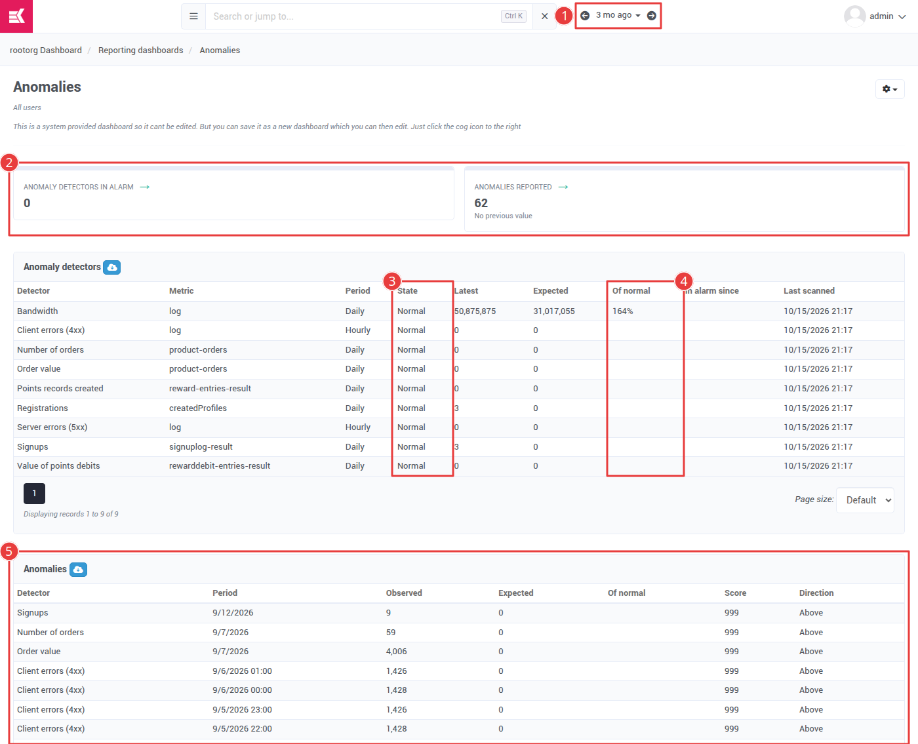Image resolution: width=918 pixels, height=744 pixels.
Task: Follow arrow next to Anomaly Detectors In Alarm
Action: click(145, 187)
